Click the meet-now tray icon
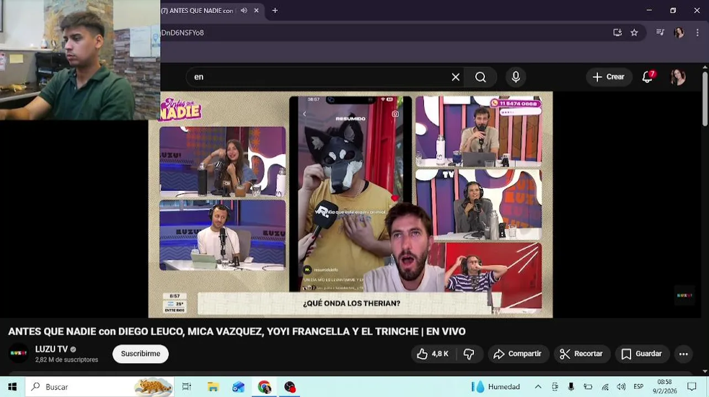Image resolution: width=709 pixels, height=397 pixels. click(555, 387)
